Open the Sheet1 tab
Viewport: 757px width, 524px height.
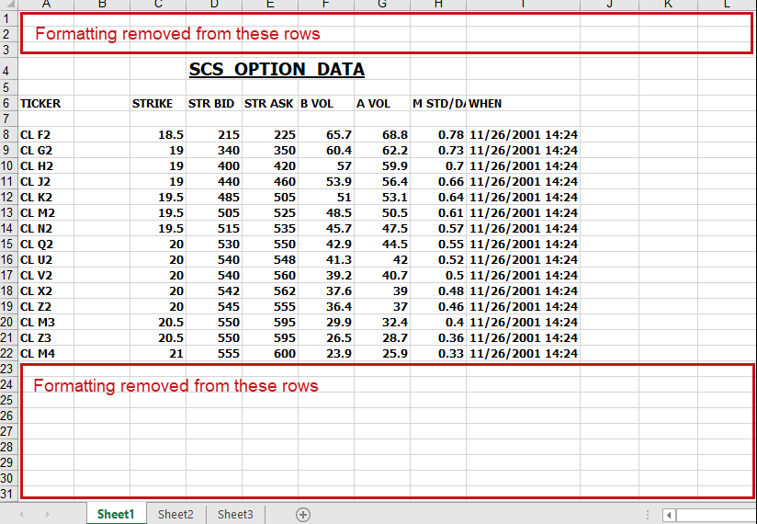point(116,514)
